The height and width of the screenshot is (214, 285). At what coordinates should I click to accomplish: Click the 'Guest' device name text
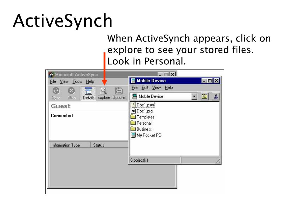coord(61,106)
